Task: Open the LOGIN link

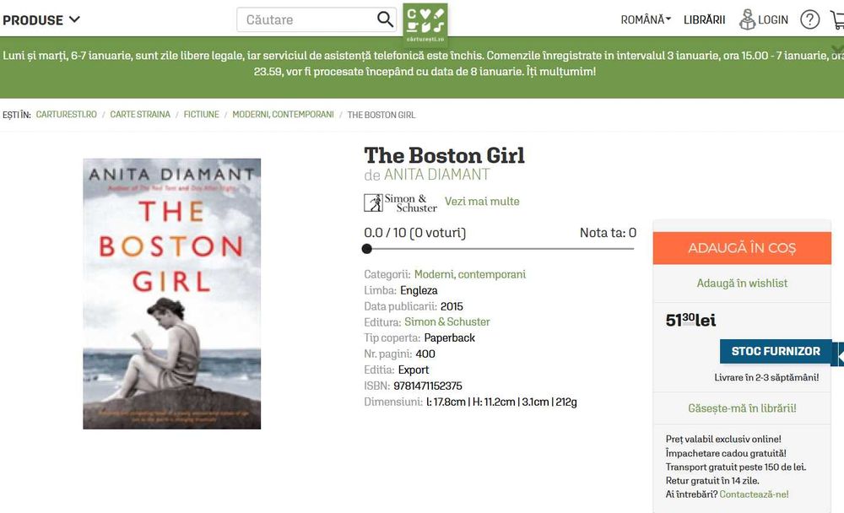Action: click(773, 20)
